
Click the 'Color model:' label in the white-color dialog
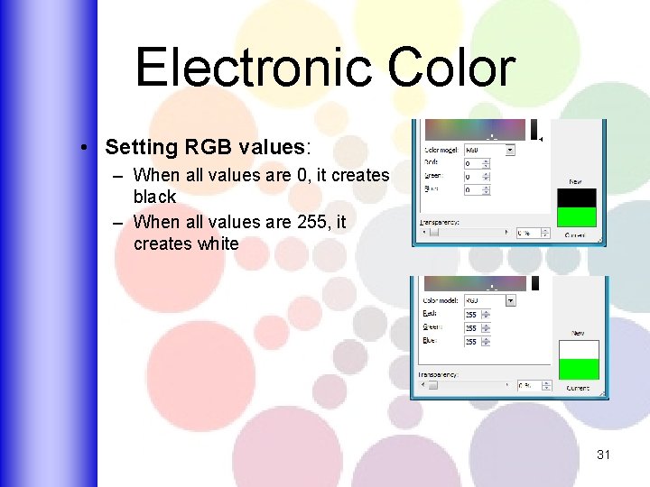(x=441, y=300)
